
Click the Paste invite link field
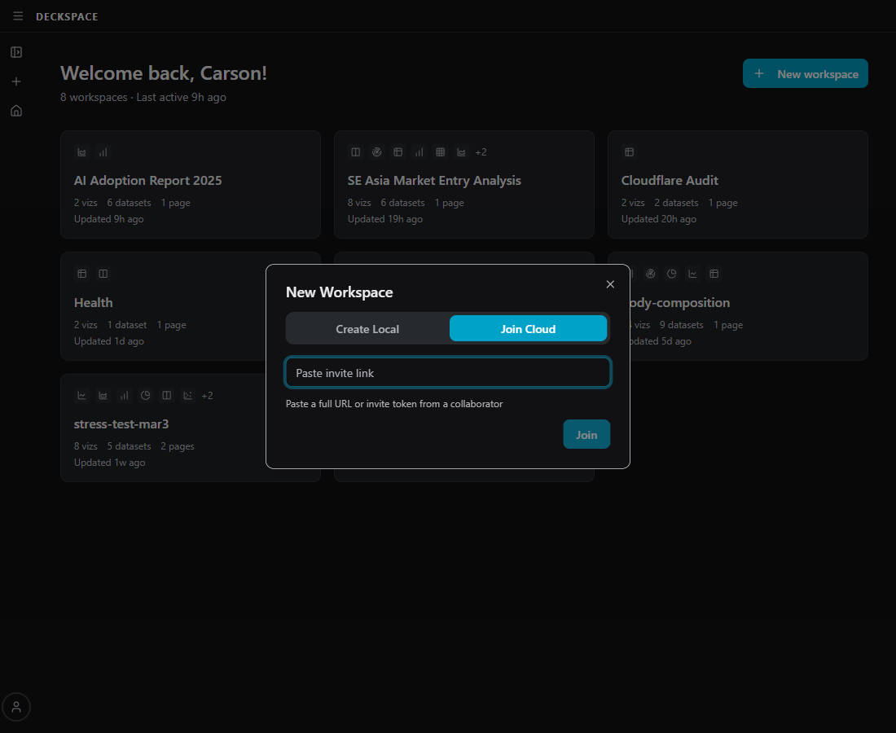click(x=447, y=372)
